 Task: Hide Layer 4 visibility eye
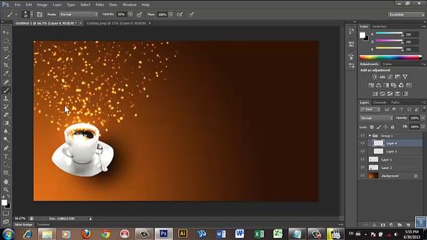click(362, 143)
